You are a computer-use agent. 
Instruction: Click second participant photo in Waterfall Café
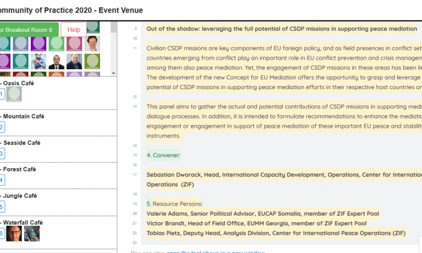31,234
